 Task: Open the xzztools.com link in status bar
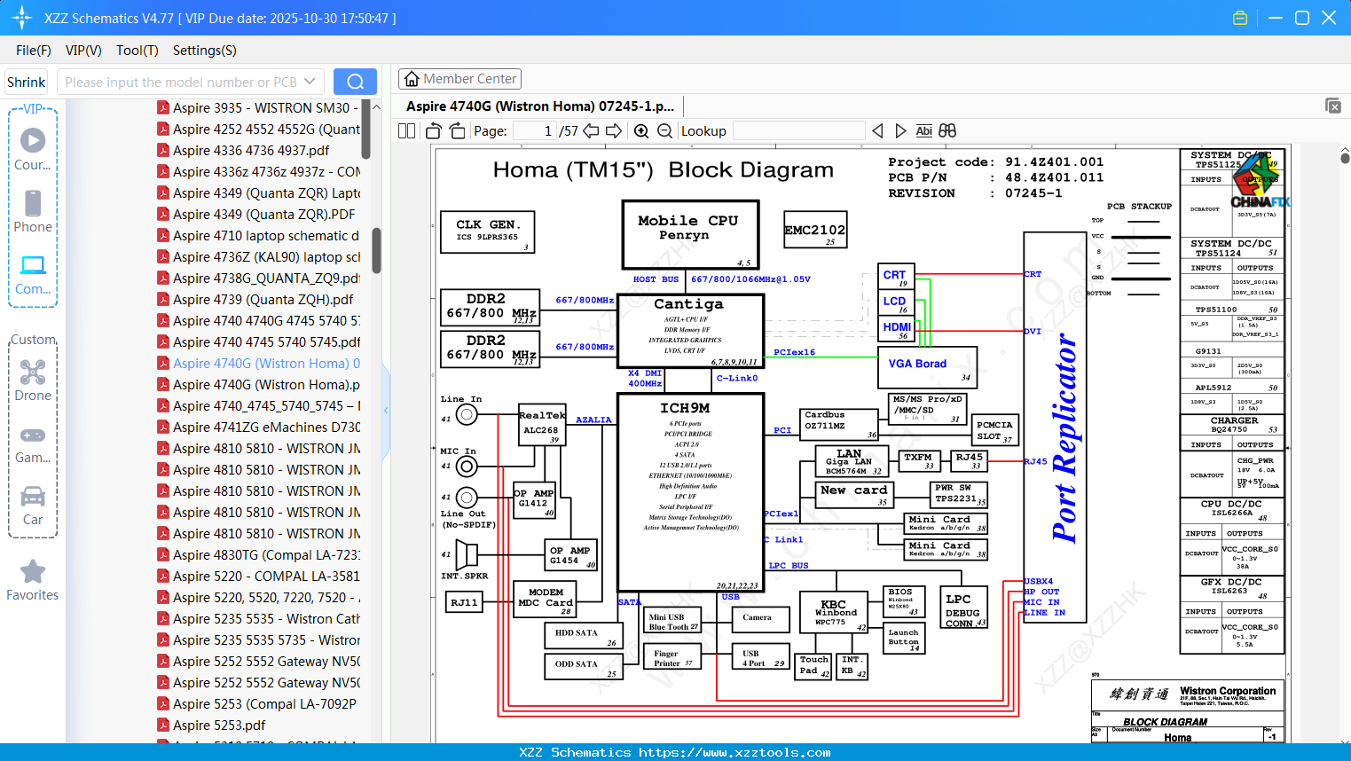pos(734,752)
